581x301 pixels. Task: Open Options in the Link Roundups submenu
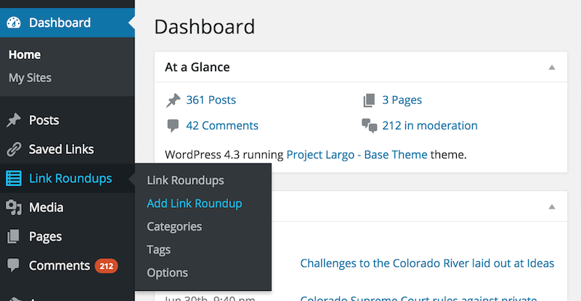pyautogui.click(x=167, y=273)
